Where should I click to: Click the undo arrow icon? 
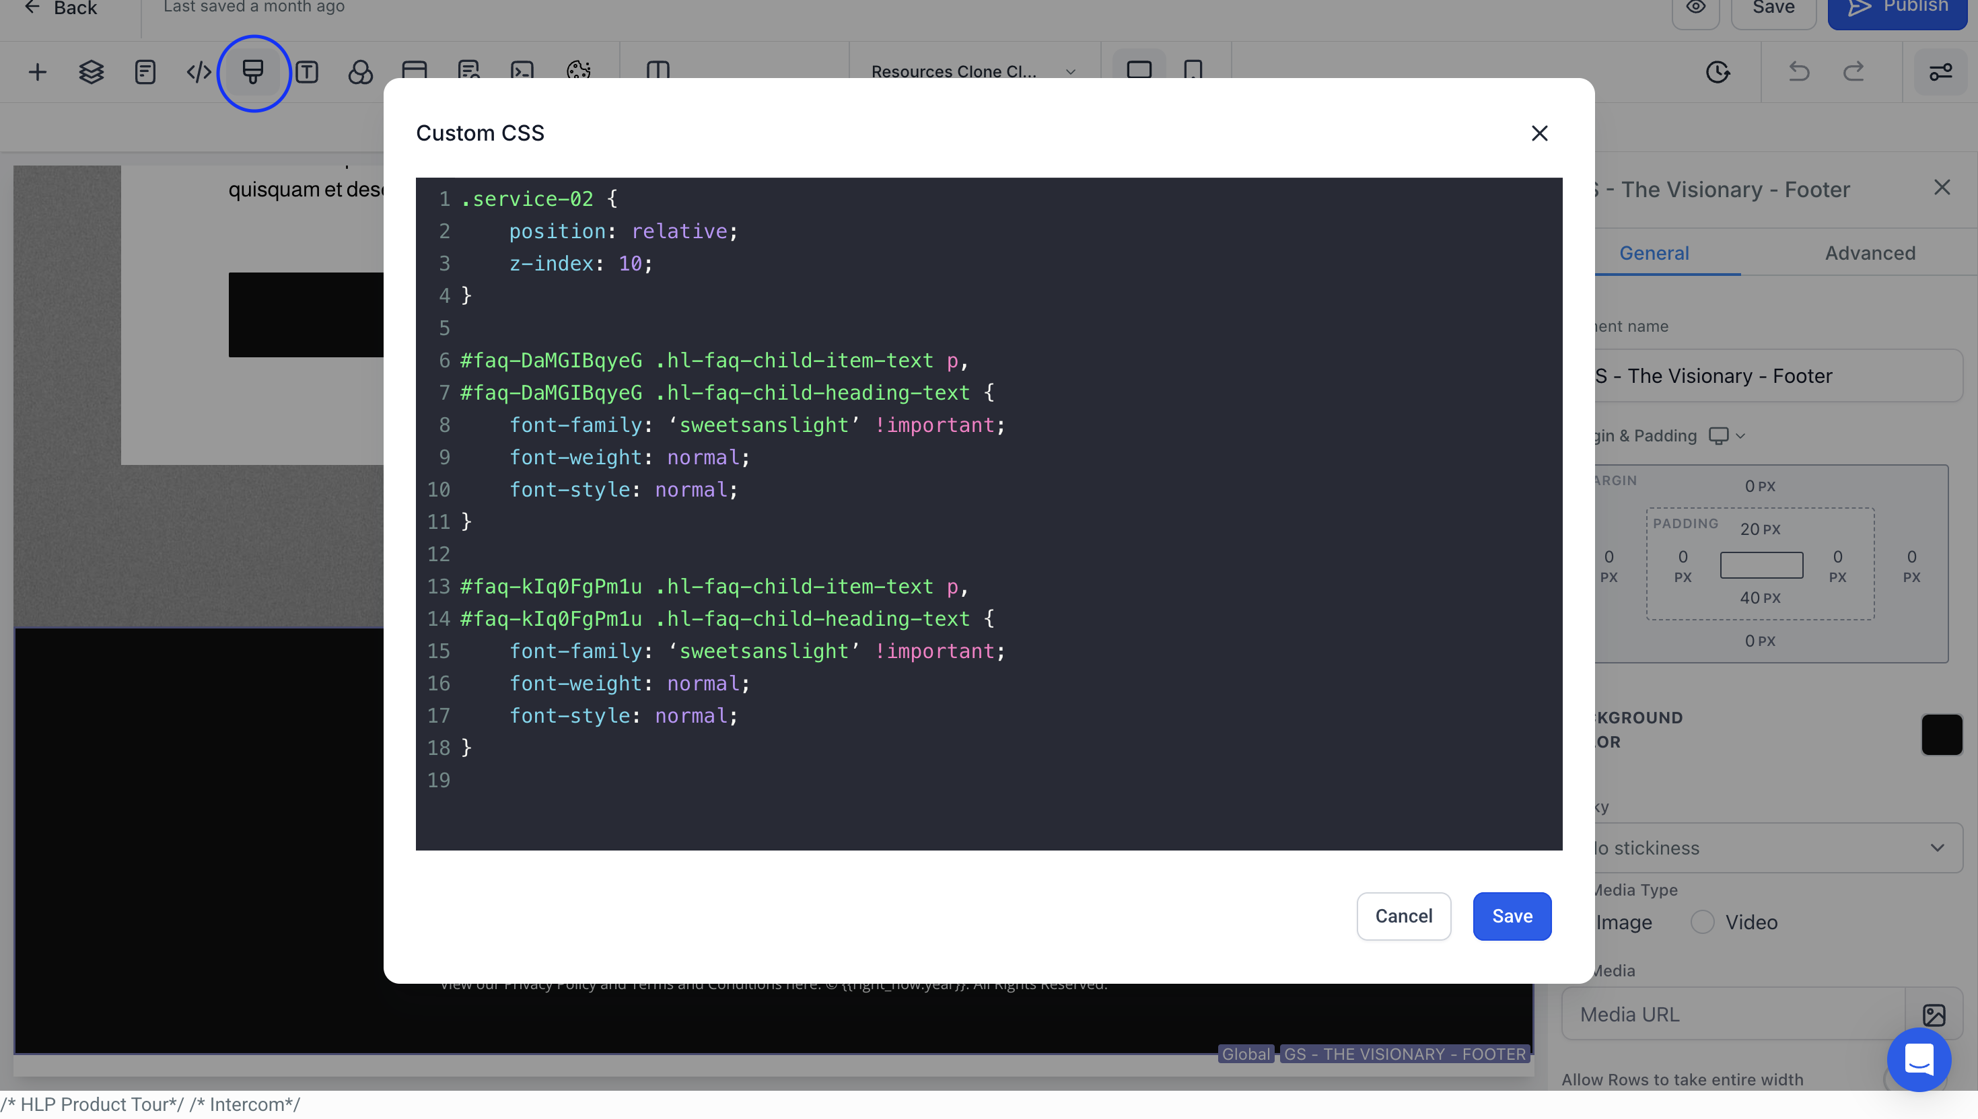coord(1799,72)
